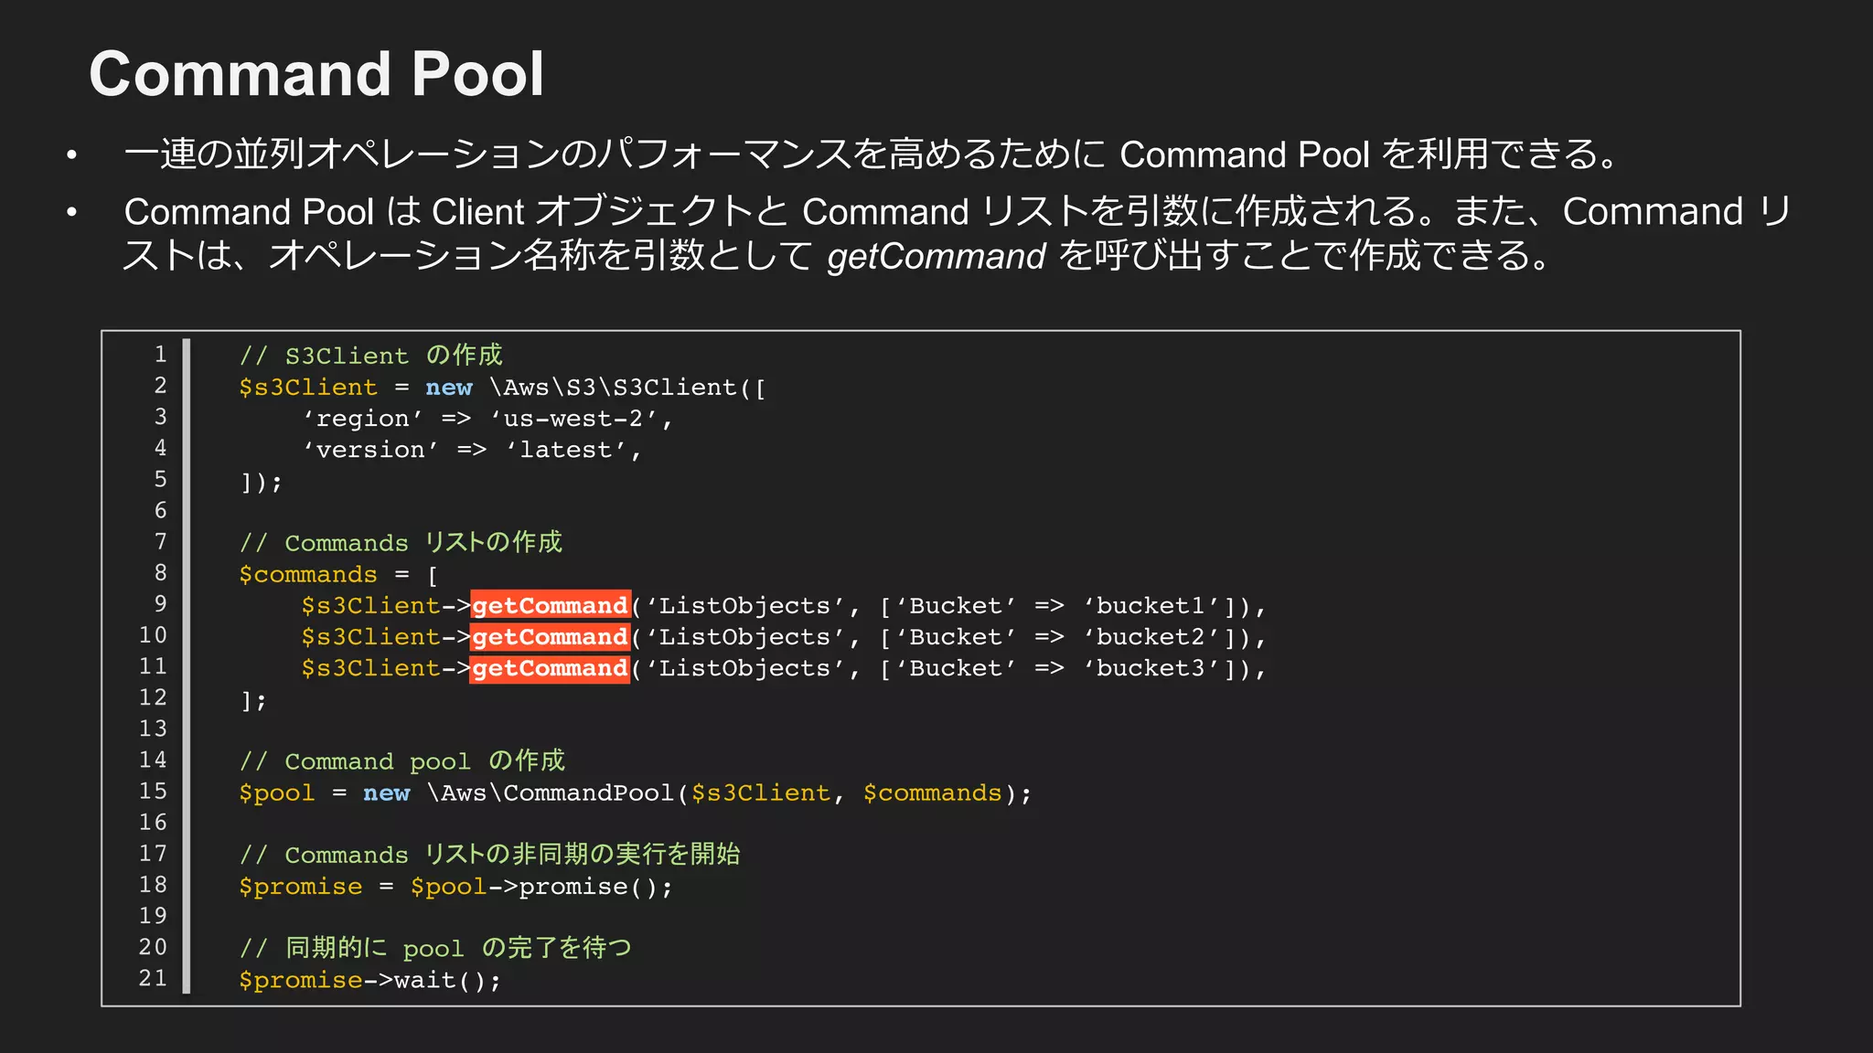Click the highlighted getCommand on the bucket1 line
1873x1053 pixels.
550,606
